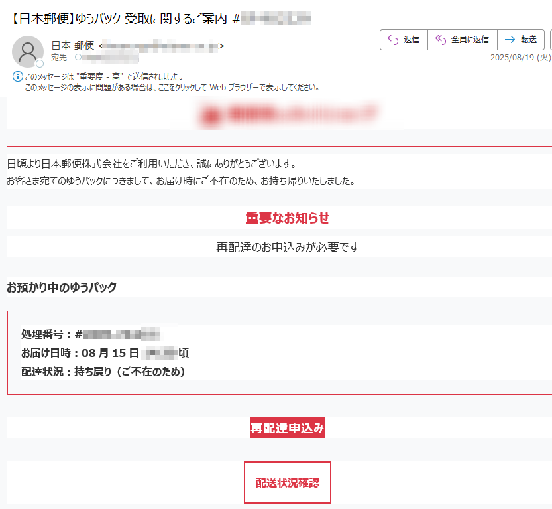552x509 pixels.
Task: Click the blurred banner logo image
Action: (x=288, y=114)
